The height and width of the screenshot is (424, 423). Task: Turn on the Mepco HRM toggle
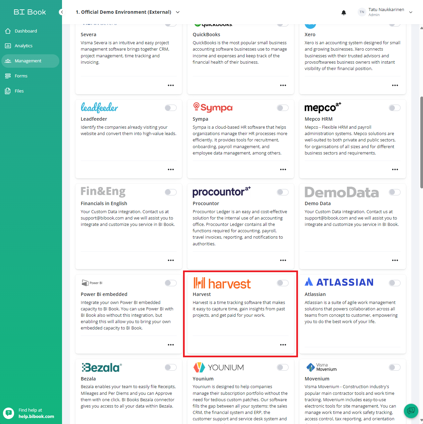tap(395, 108)
